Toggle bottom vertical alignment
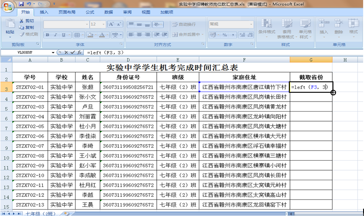364x217 pixels. click(x=147, y=24)
